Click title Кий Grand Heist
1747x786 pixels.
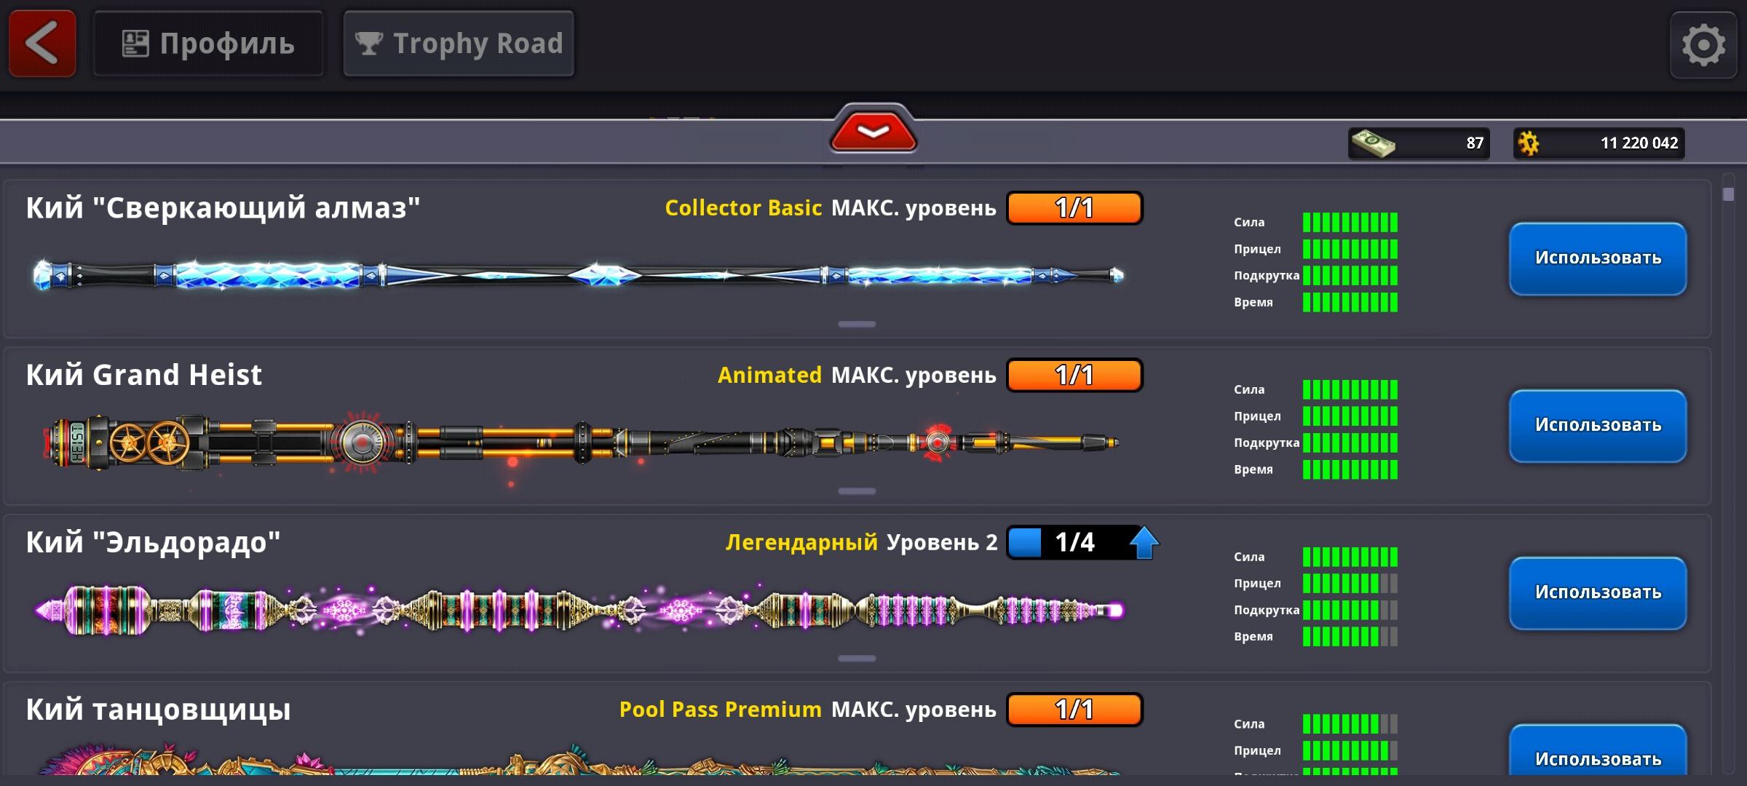(143, 375)
